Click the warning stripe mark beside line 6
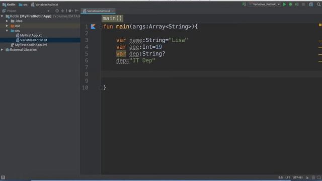Screen dimensions: 322x181 pos(320,61)
